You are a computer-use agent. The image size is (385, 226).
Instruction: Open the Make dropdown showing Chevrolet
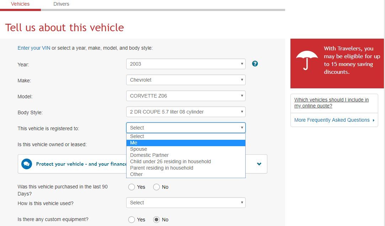pos(186,80)
